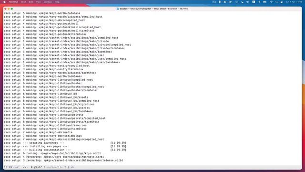Zoom the Terminal window with green button
This screenshot has width=305, height=172.
pos(11,9)
